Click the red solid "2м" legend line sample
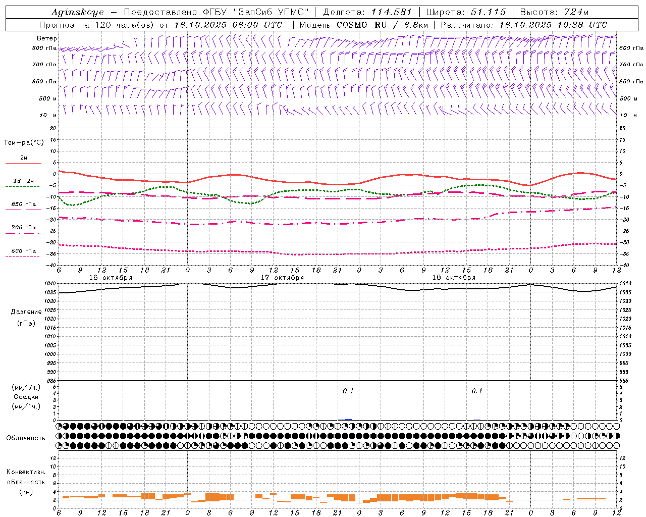Image resolution: width=646 pixels, height=517 pixels. (x=23, y=163)
